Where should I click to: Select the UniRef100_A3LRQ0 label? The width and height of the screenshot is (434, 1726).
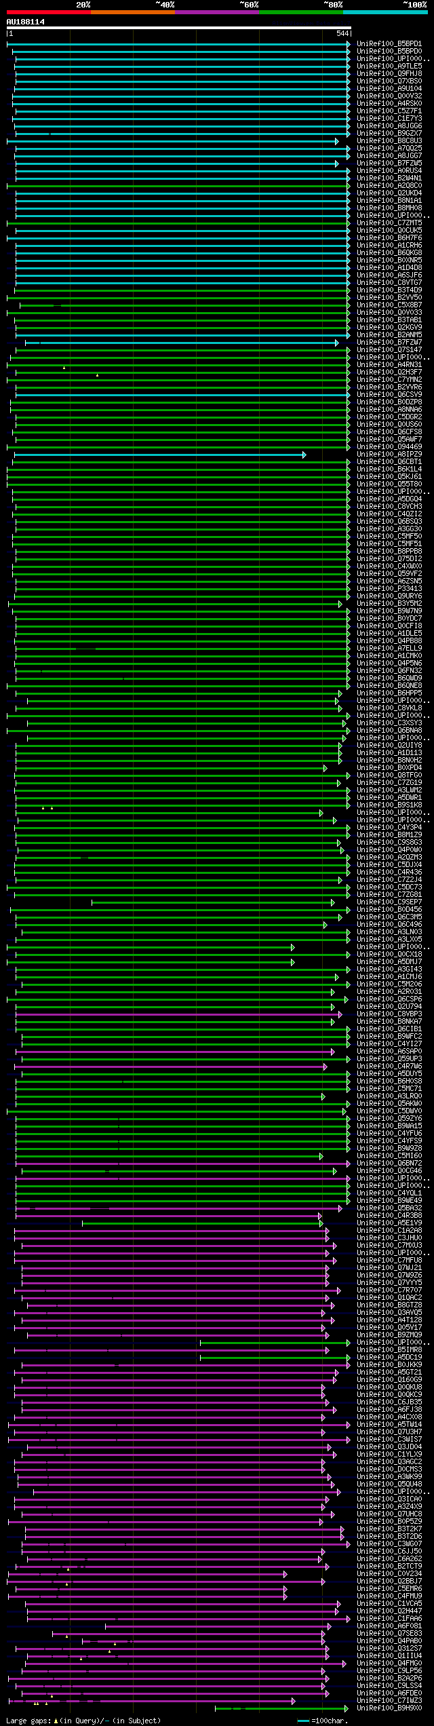click(x=389, y=1096)
